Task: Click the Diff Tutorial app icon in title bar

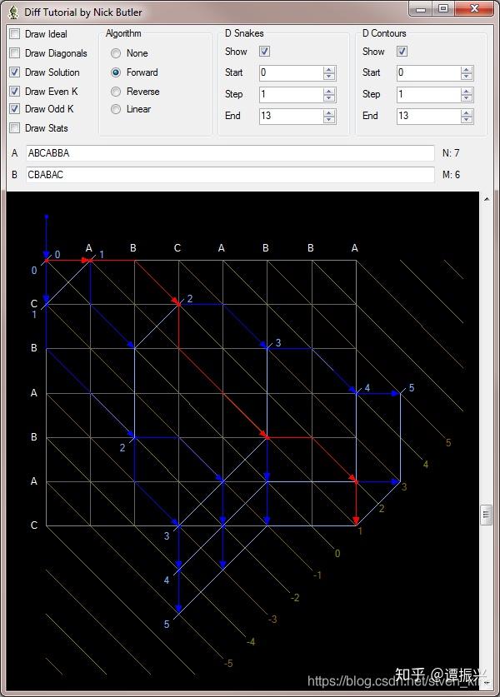Action: (14, 12)
